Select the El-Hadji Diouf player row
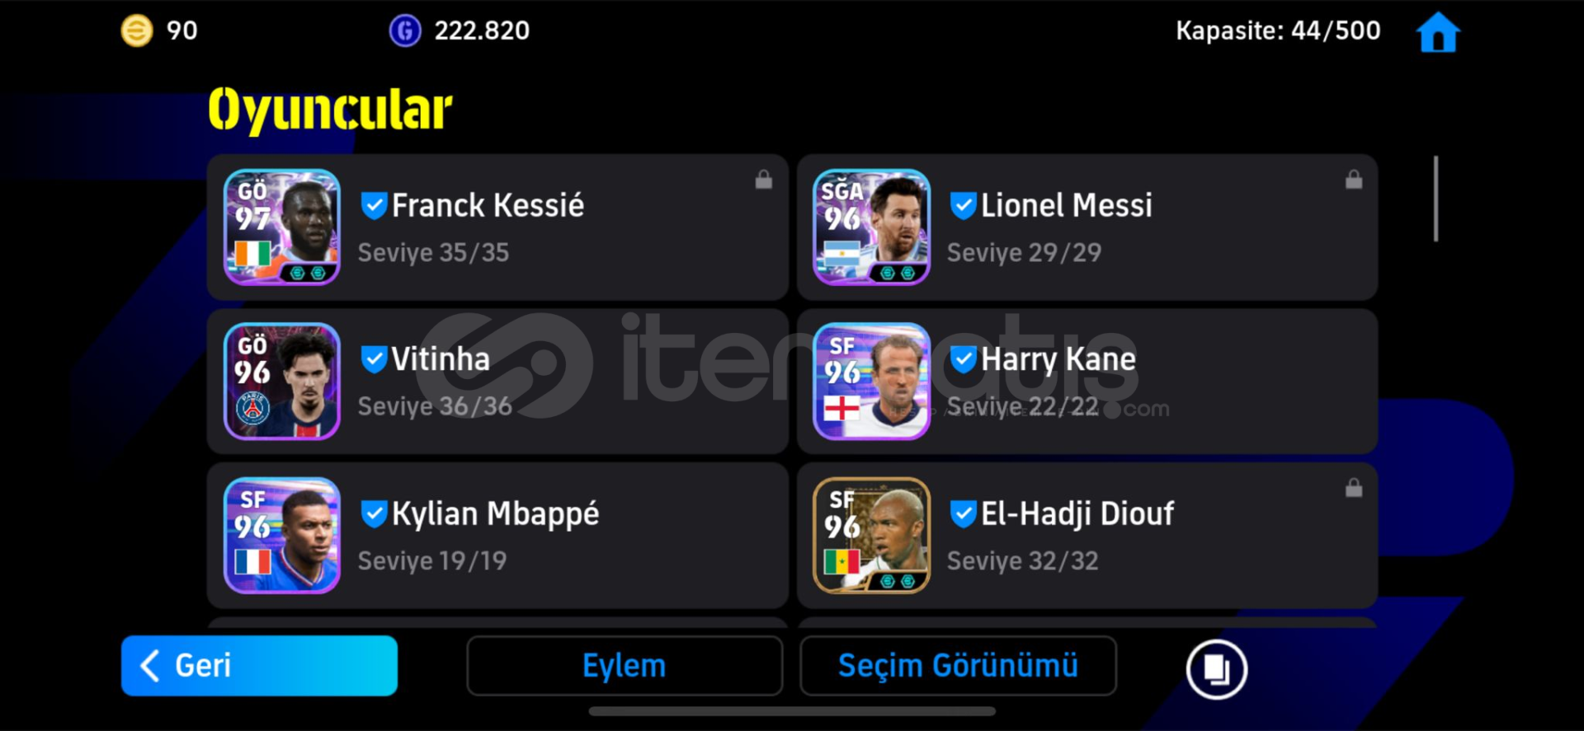The image size is (1584, 731). 1087,536
